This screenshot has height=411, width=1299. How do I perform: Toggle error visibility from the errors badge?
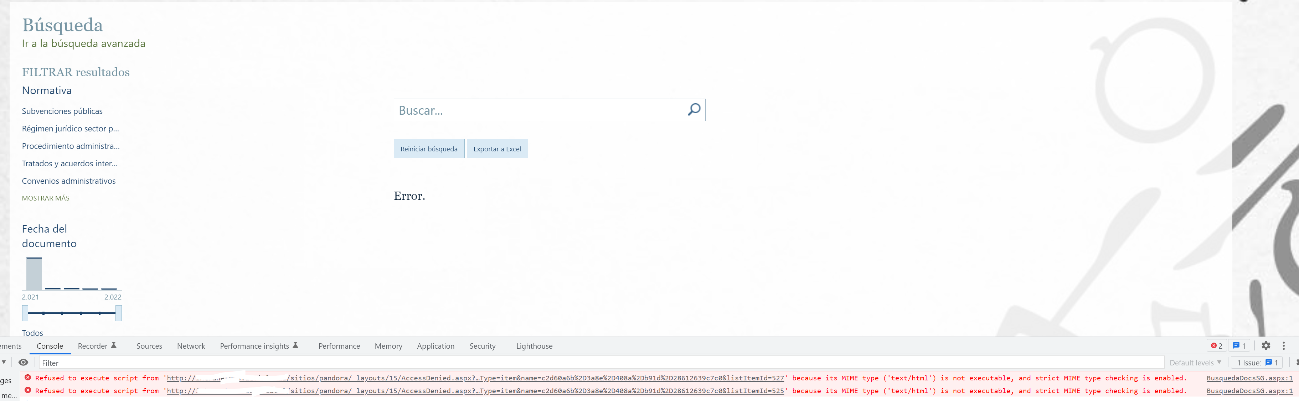1217,345
